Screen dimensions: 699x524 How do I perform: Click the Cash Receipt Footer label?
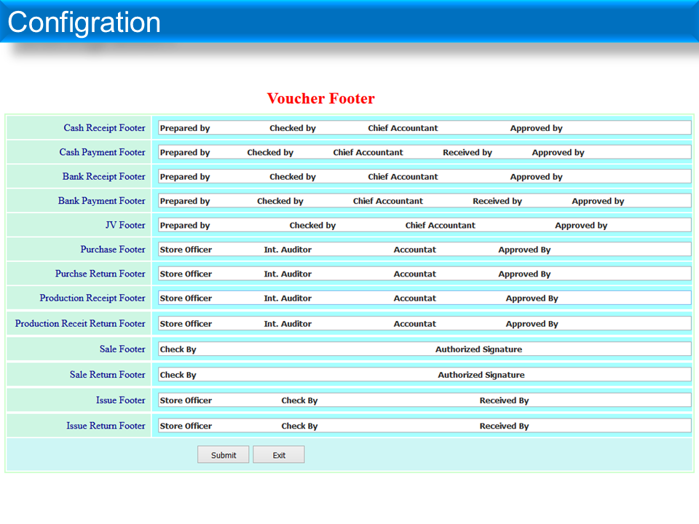click(x=104, y=128)
